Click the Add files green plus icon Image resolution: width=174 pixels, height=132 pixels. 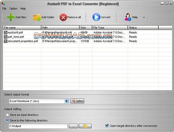[10, 17]
